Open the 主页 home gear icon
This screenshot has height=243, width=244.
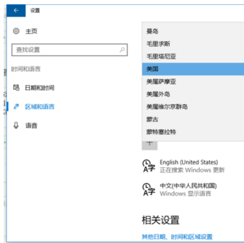(16, 31)
